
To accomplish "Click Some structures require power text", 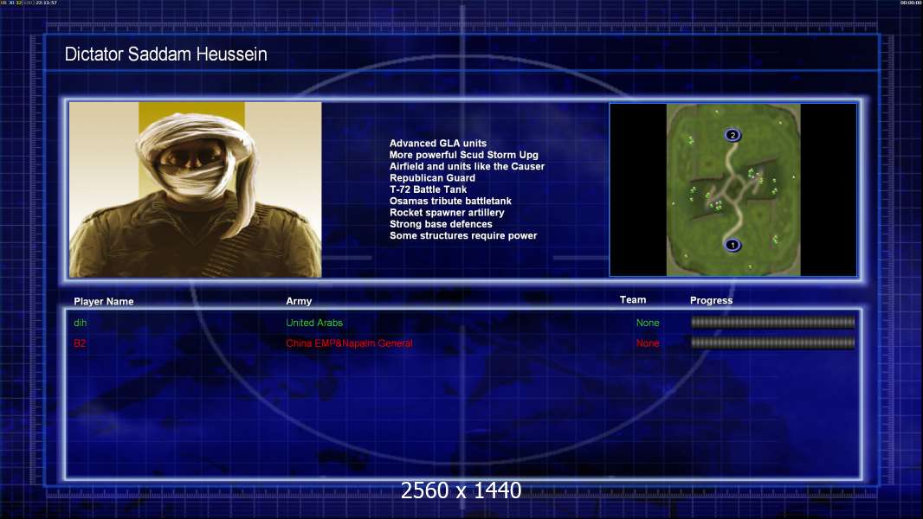I will pos(463,235).
